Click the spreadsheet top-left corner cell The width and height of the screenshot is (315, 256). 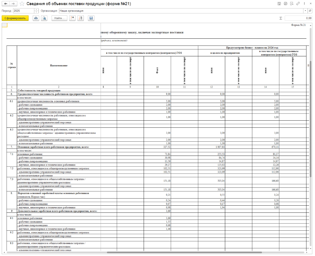[x=5, y=25]
